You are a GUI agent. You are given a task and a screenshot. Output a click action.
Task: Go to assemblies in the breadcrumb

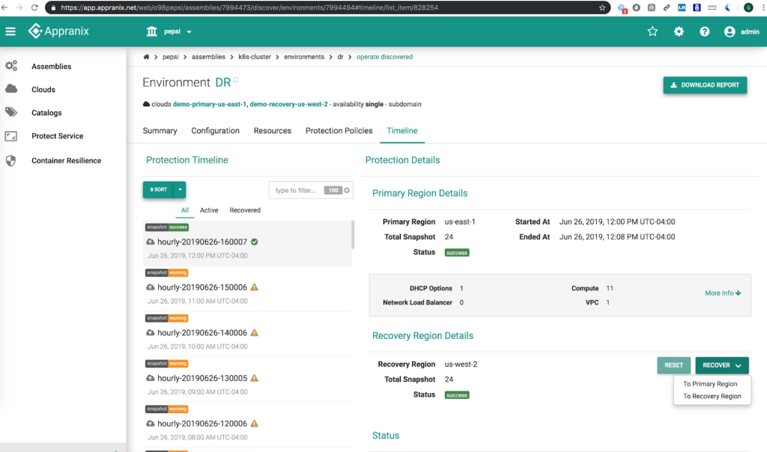208,57
